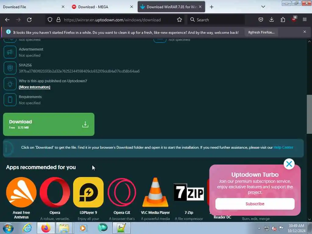Image resolution: width=312 pixels, height=234 pixels.
Task: Close the Download - MEGA tab
Action: (132, 7)
